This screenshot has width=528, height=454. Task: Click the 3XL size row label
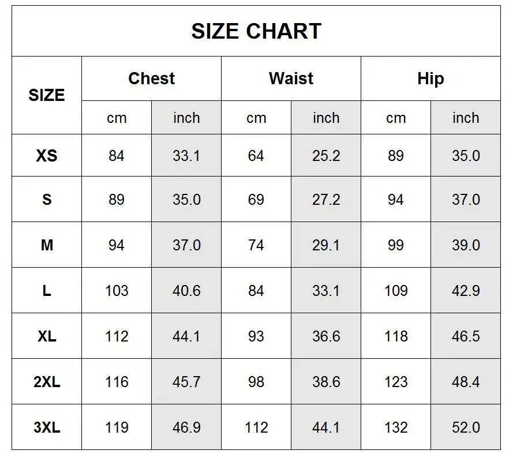(47, 427)
